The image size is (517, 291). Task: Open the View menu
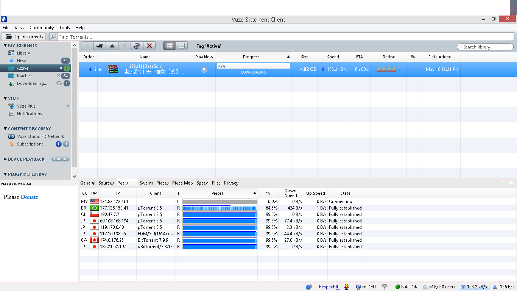[x=20, y=28]
